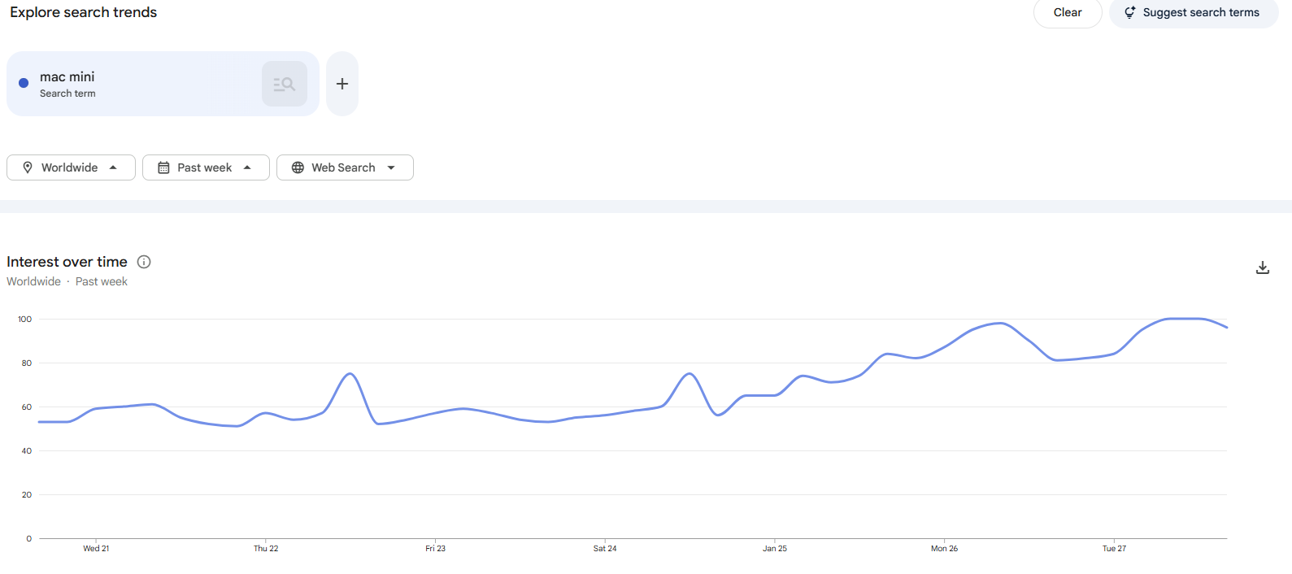Click the Jan 25 axis label
Viewport: 1292px width, 574px height.
[775, 549]
